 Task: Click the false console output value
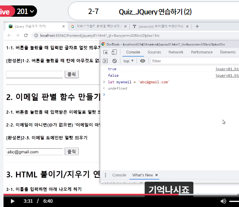click(113, 75)
